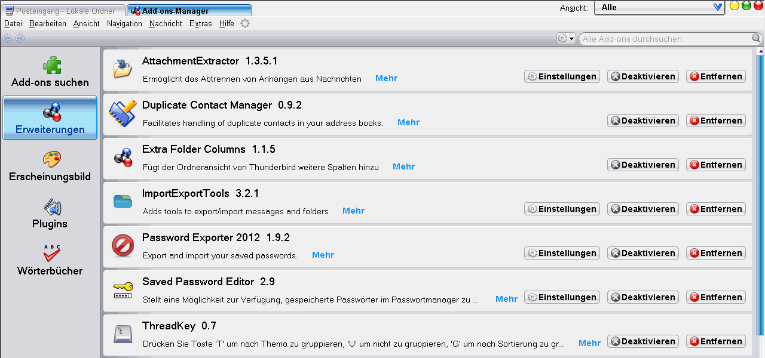Open the Datei menu
Image resolution: width=765 pixels, height=358 pixels.
[13, 24]
